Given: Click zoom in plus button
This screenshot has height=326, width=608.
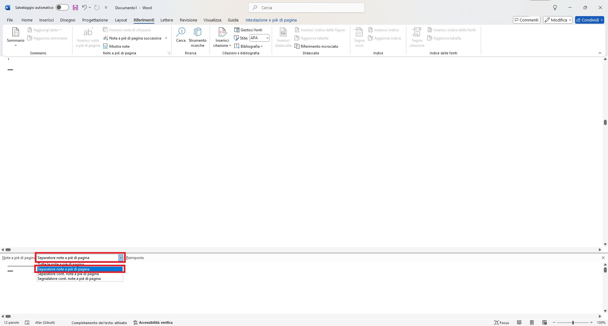Looking at the screenshot, I should click(591, 323).
